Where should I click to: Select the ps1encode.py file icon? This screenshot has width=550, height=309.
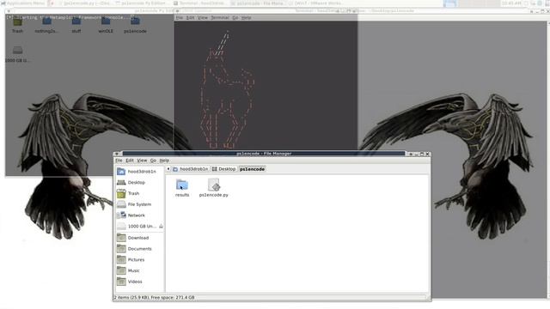[214, 188]
